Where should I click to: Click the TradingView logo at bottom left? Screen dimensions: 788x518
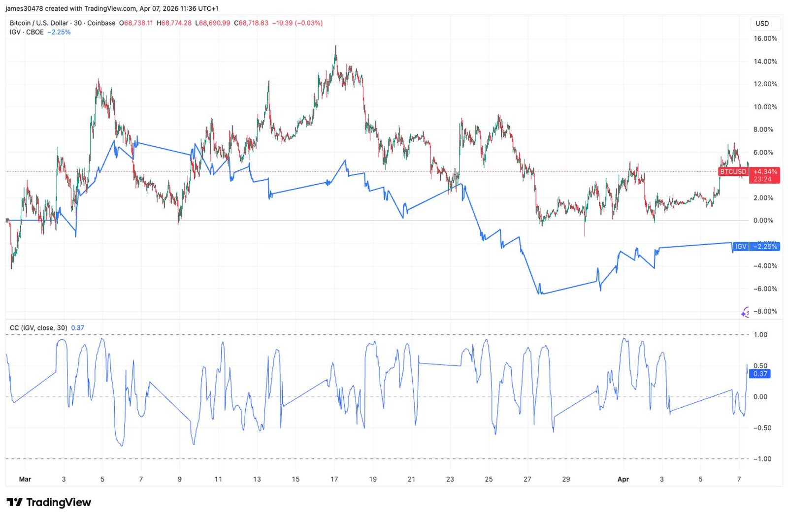(x=49, y=502)
